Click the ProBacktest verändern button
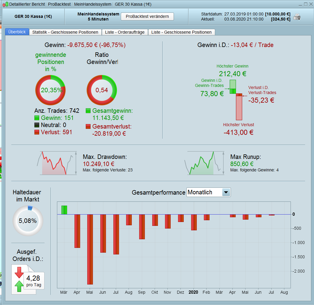This screenshot has height=305, width=314. 147,16
